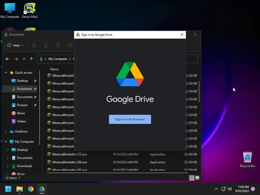Click the Rename icon in Explorer toolbar
260x195 pixels.
tap(71, 45)
